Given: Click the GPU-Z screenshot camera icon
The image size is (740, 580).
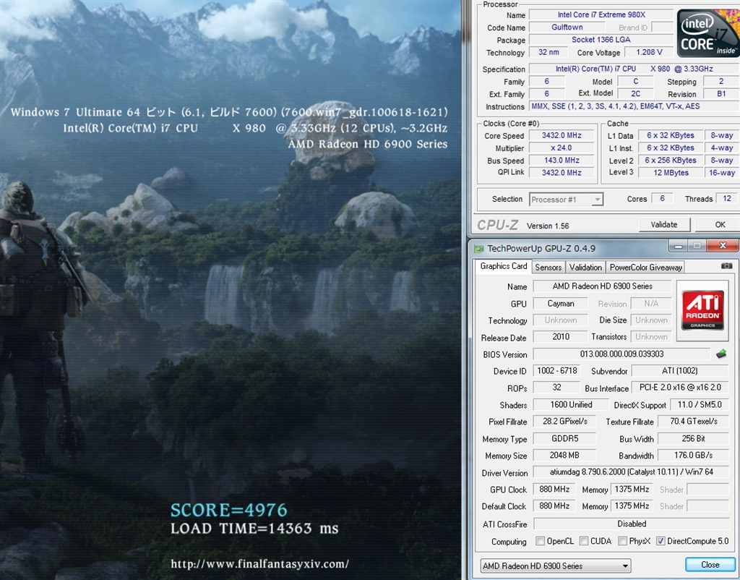Looking at the screenshot, I should point(726,266).
